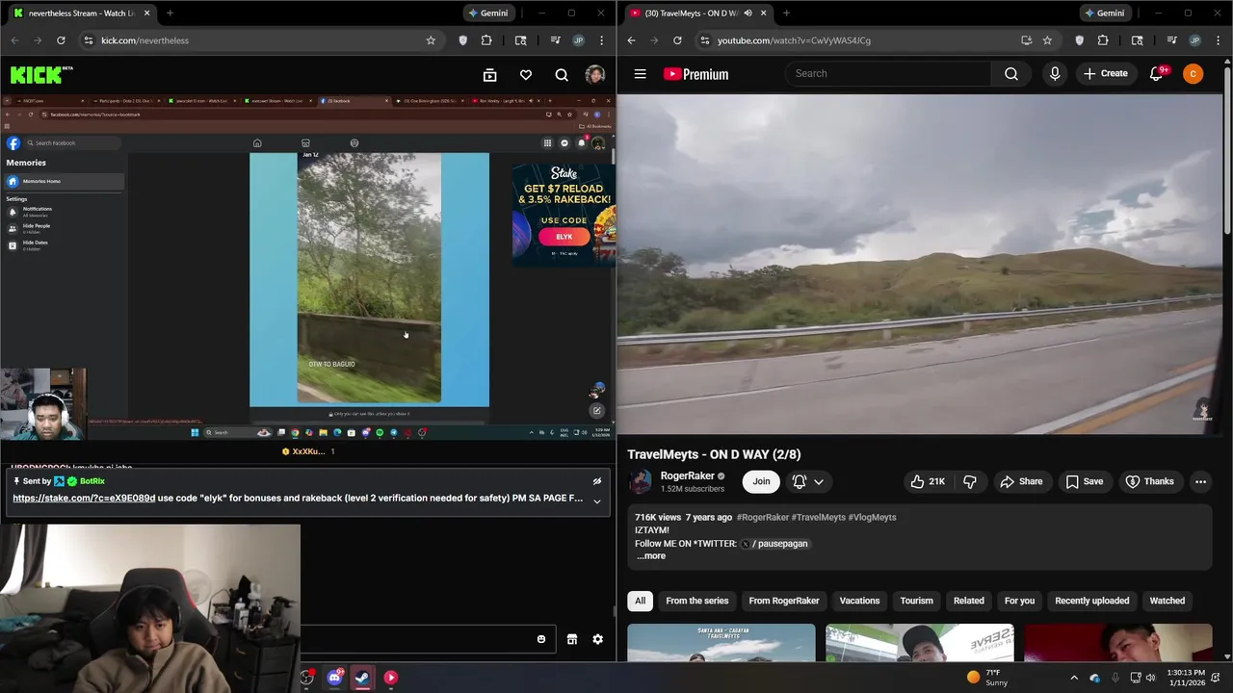Open OBS from the taskbar
The width and height of the screenshot is (1233, 693).
pos(306,678)
